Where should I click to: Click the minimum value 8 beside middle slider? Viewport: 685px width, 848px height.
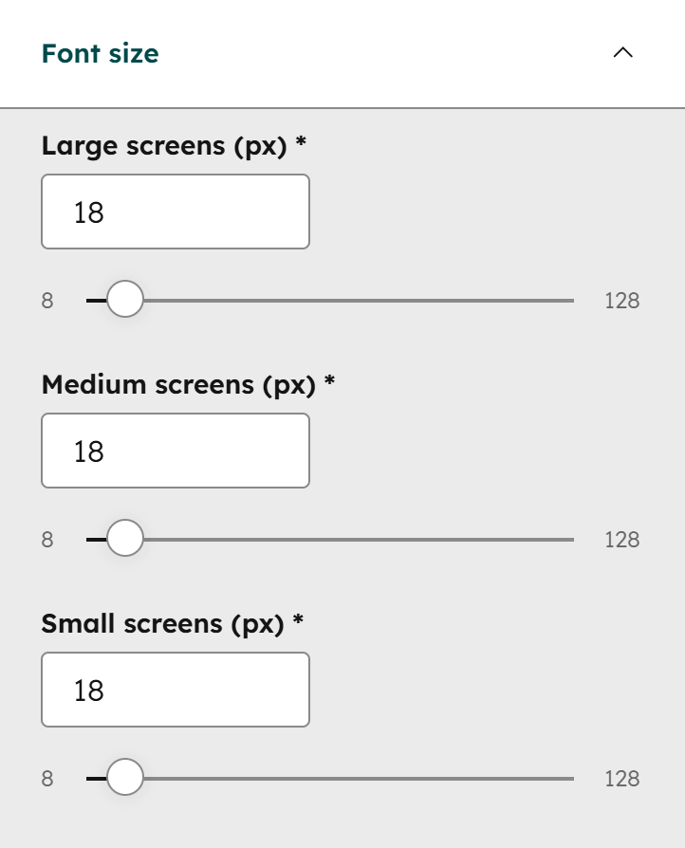(46, 539)
